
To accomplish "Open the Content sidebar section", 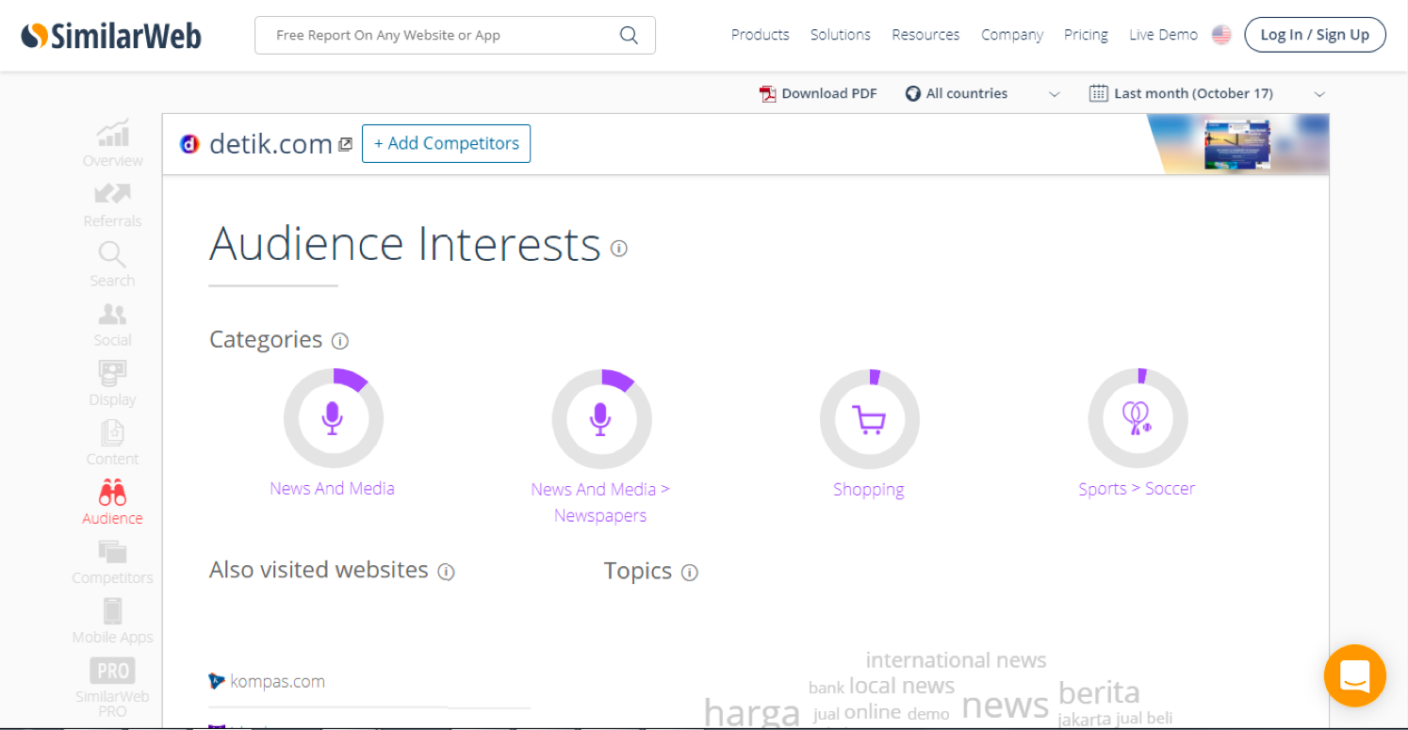I will [x=112, y=444].
